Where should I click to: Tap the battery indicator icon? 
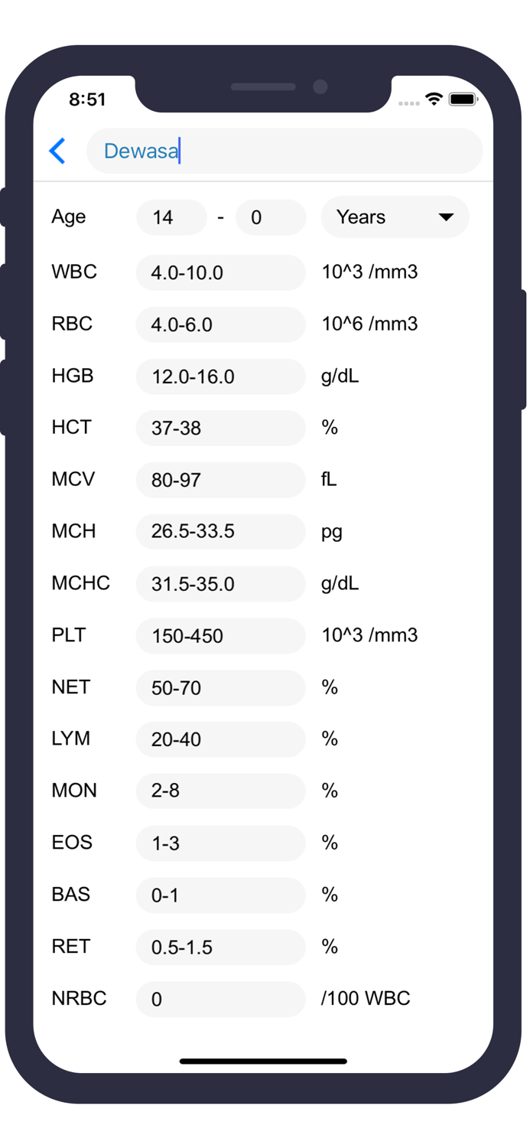(463, 99)
